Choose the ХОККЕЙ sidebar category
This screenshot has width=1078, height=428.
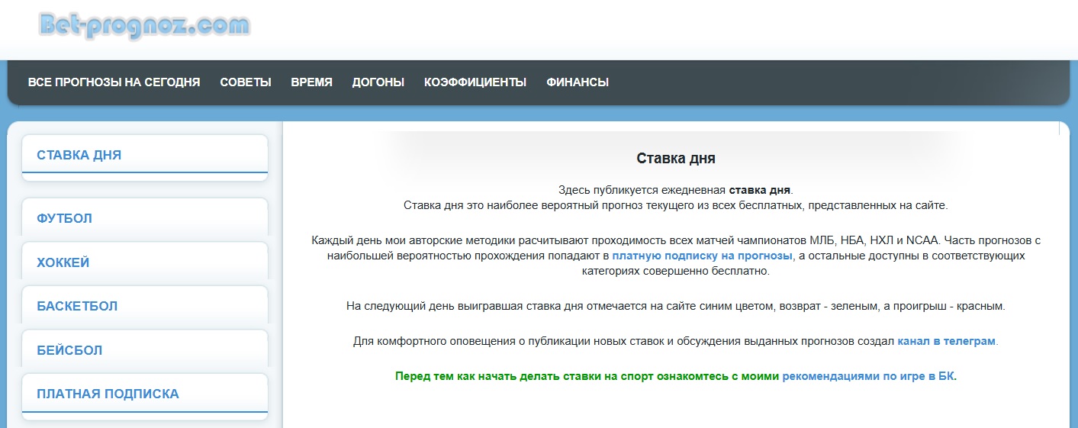(63, 262)
